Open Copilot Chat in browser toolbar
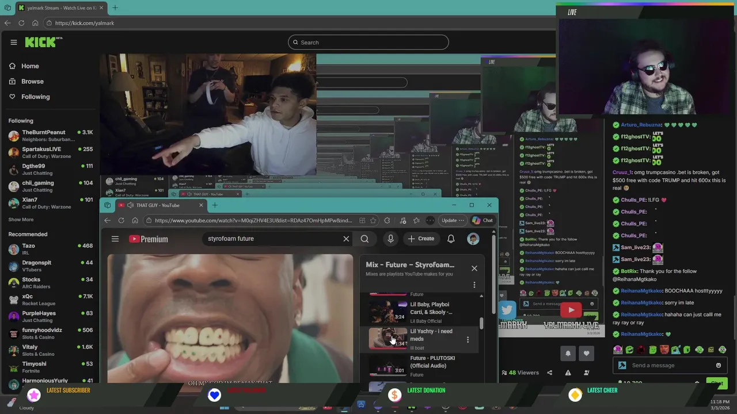The width and height of the screenshot is (737, 414). pyautogui.click(x=483, y=220)
